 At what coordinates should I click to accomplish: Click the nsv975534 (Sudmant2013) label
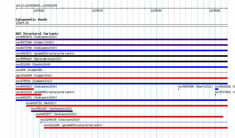(34, 81)
